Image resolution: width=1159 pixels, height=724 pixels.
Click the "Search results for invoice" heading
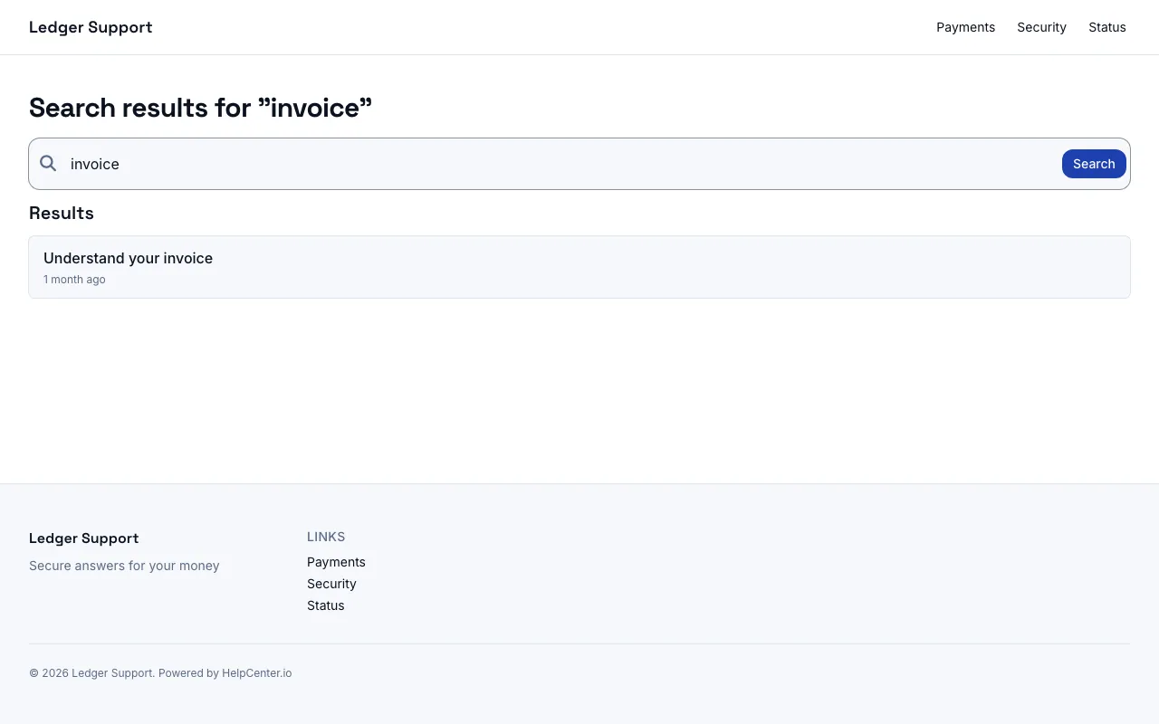(201, 108)
